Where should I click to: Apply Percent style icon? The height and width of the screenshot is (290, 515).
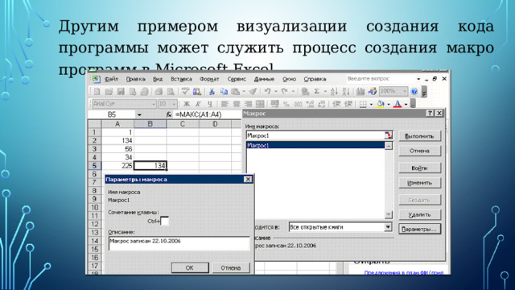286,104
